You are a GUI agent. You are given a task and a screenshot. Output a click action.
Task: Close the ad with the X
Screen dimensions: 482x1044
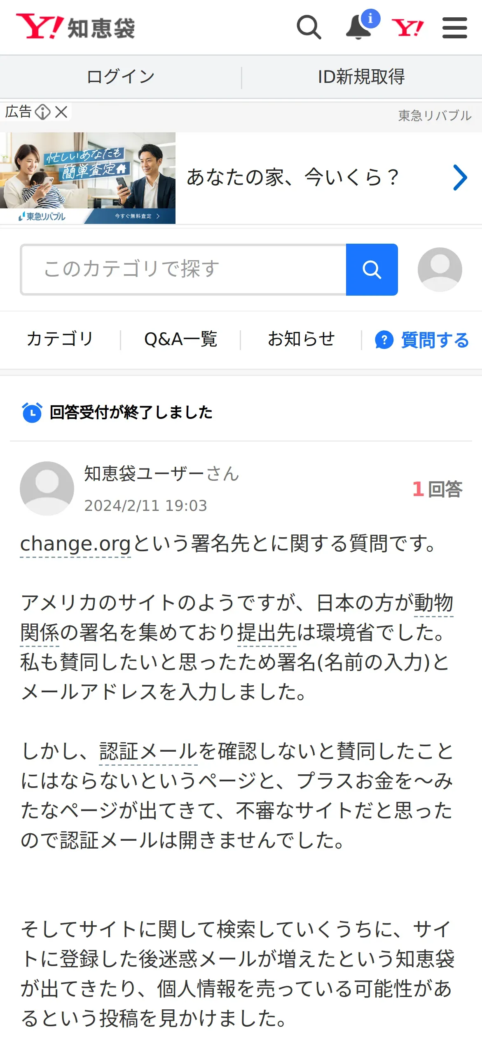61,112
